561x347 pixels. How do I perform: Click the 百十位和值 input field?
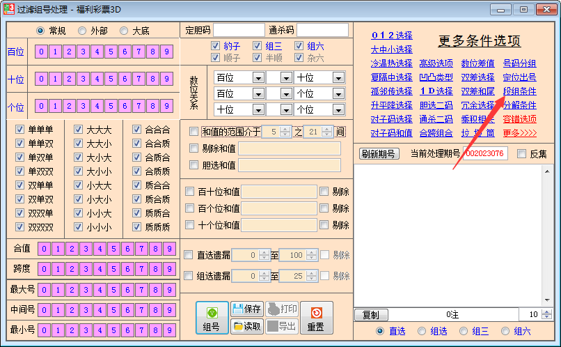click(x=279, y=192)
